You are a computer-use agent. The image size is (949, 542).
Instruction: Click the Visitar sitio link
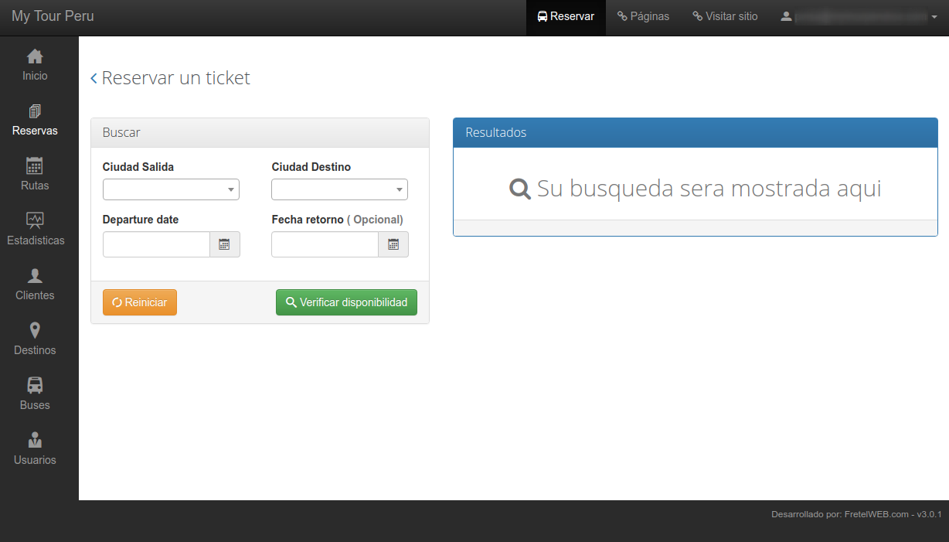point(725,16)
